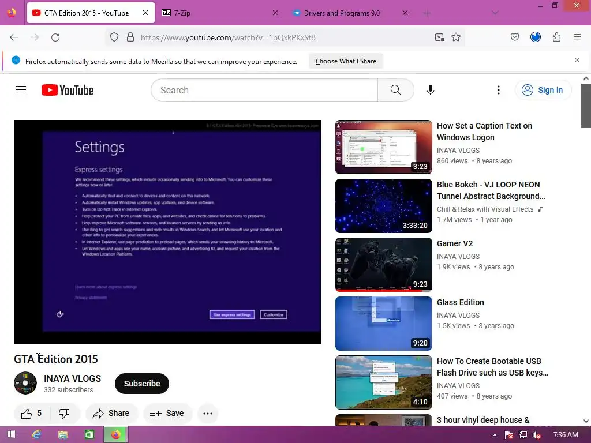Screen dimensions: 591x443
Task: Reload the current YouTube page
Action: point(55,37)
